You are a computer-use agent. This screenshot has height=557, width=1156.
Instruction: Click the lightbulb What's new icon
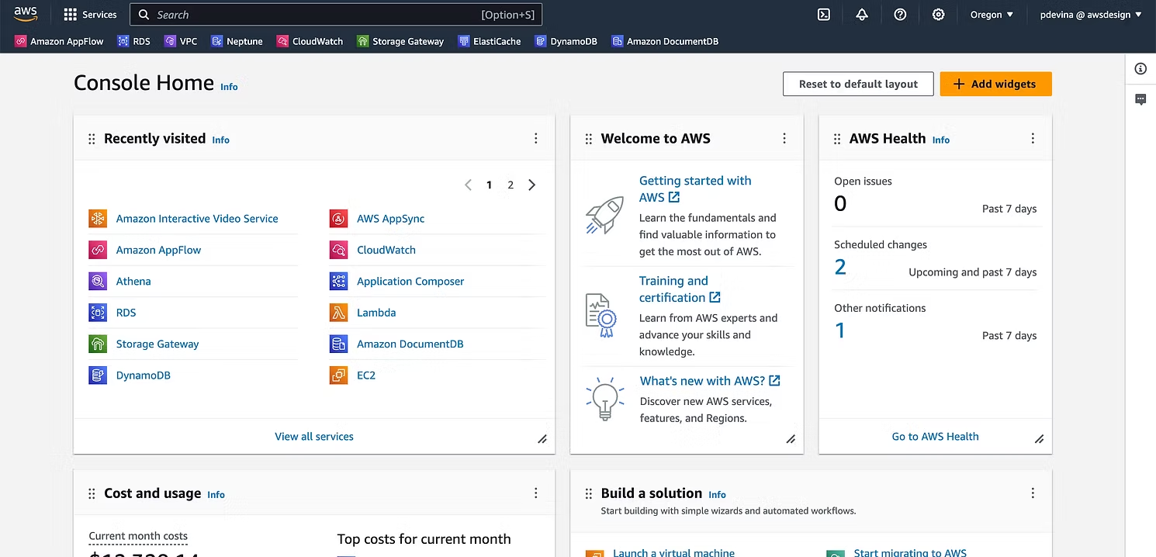[x=604, y=399]
